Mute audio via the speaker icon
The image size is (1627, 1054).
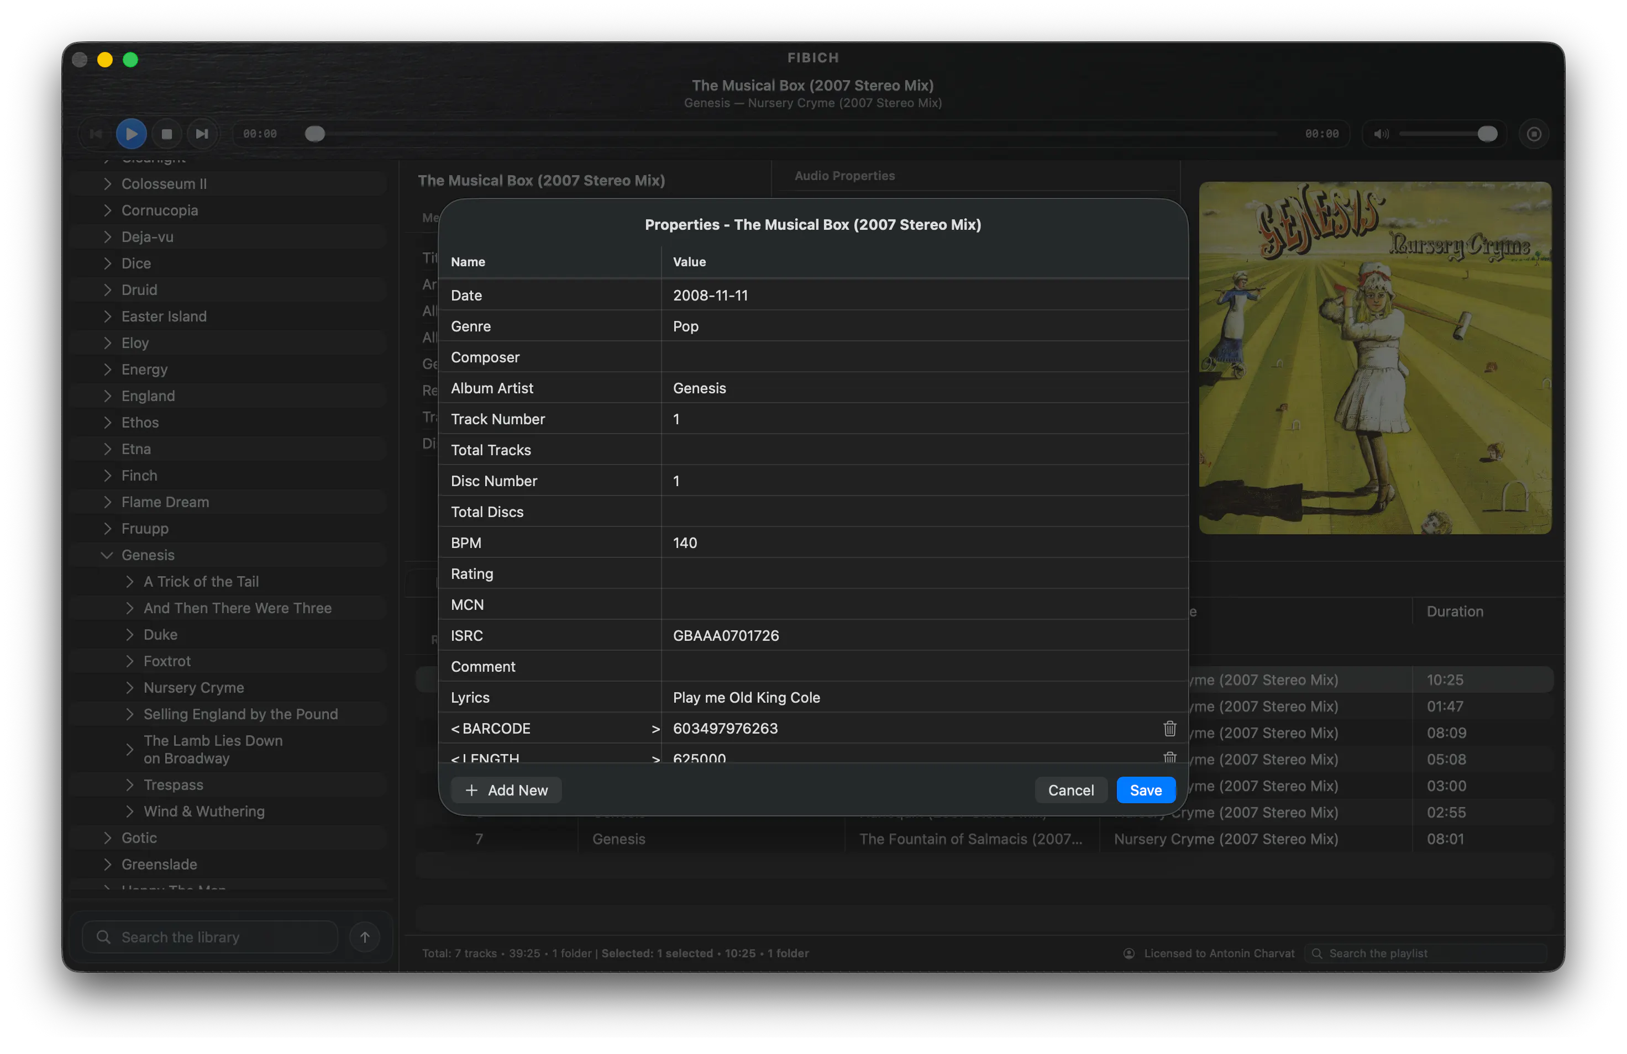tap(1381, 134)
